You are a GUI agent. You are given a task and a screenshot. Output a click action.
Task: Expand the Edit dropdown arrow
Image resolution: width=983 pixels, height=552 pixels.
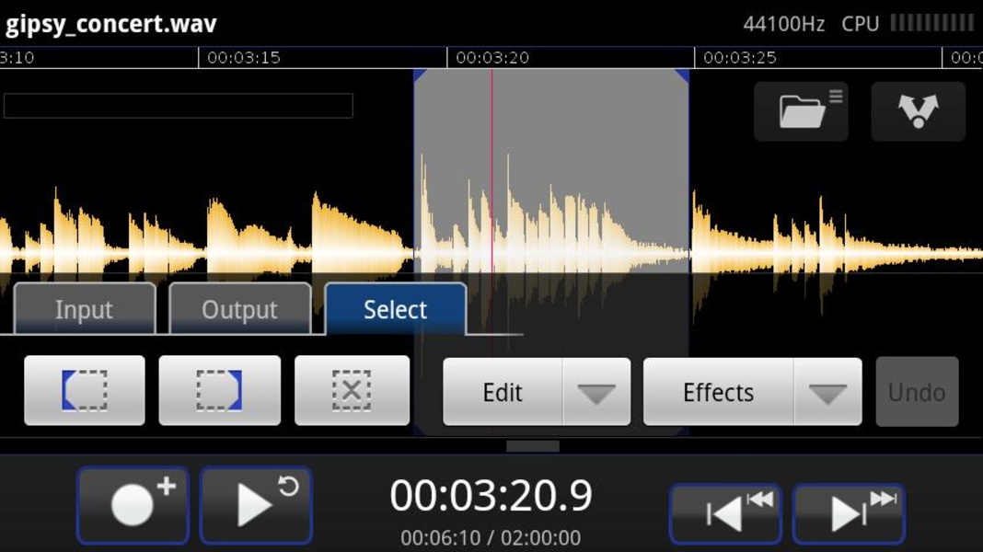[596, 393]
